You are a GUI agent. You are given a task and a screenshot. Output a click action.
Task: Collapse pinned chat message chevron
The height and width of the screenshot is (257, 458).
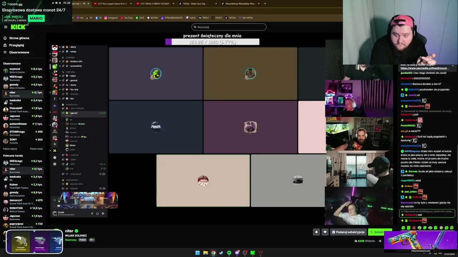pos(453,66)
